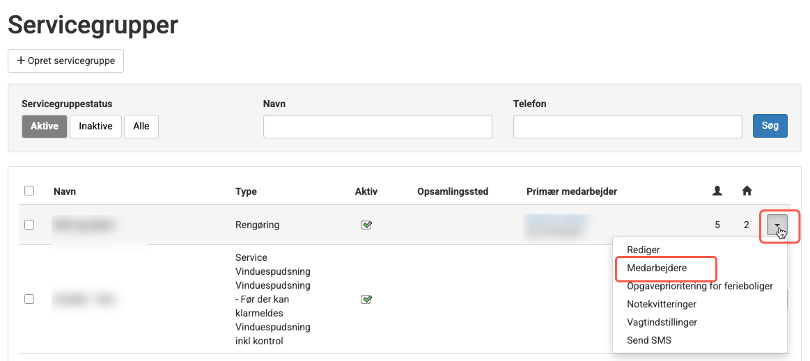
Task: Choose Medarbejdere from the dropdown menu
Action: 657,268
